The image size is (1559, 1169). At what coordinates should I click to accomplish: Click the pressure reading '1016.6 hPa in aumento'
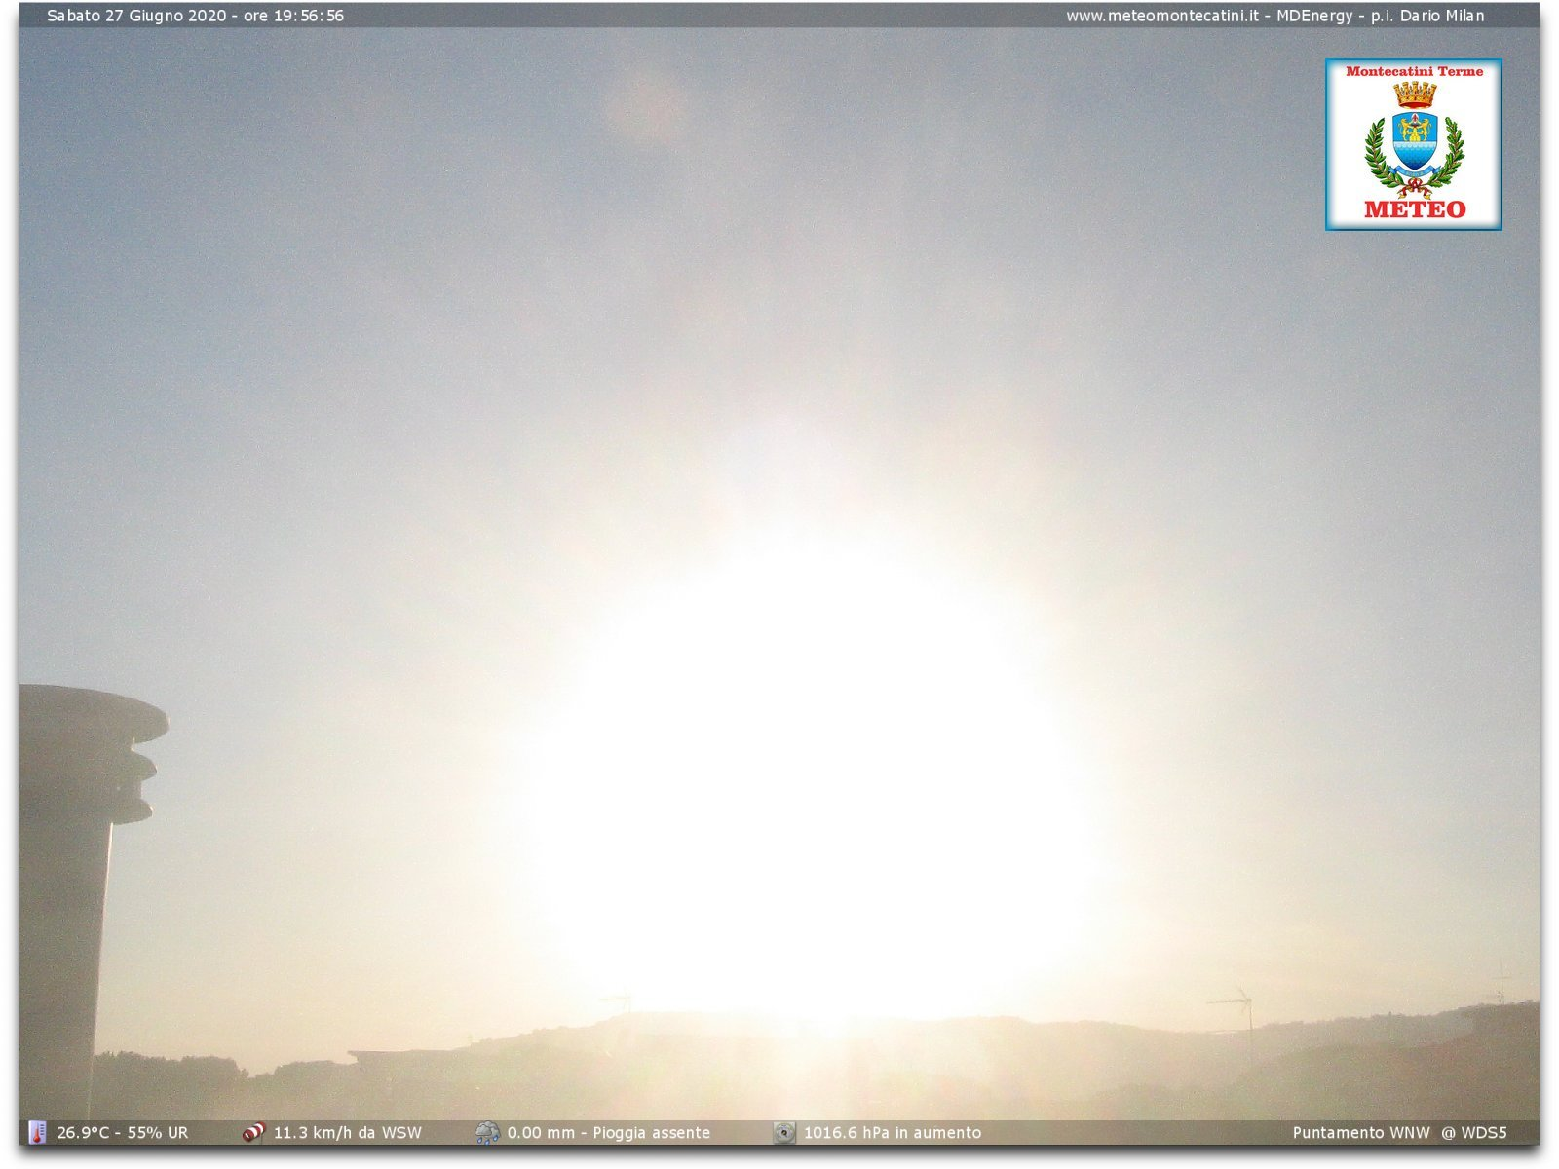(x=893, y=1133)
